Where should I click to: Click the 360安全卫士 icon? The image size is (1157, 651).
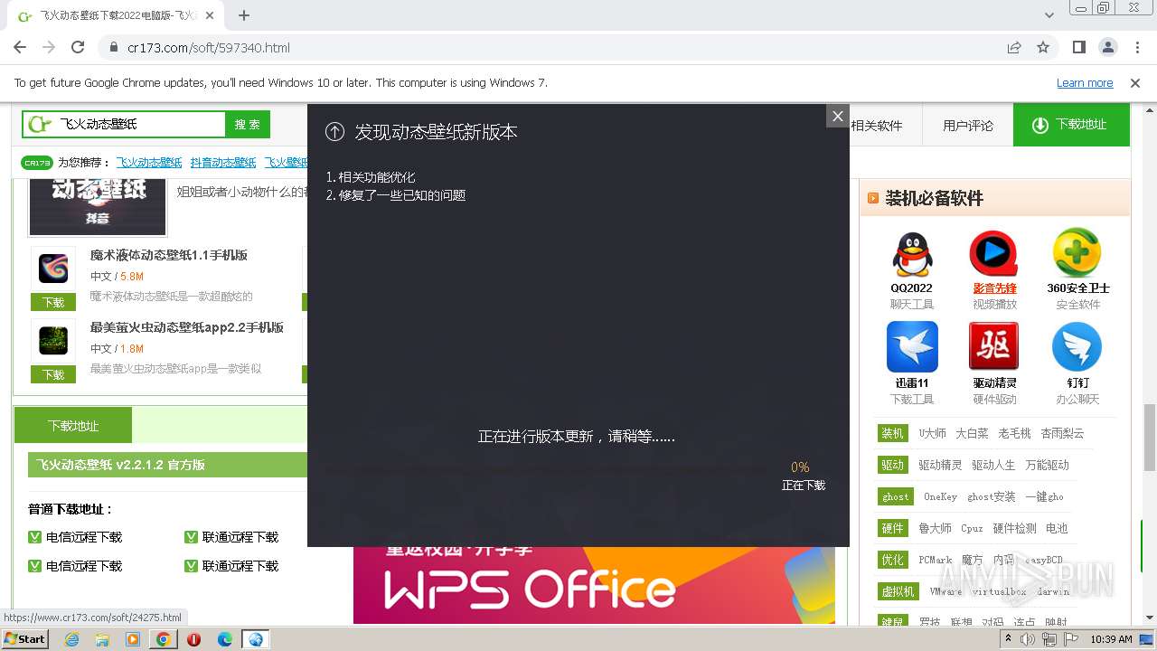(x=1077, y=254)
